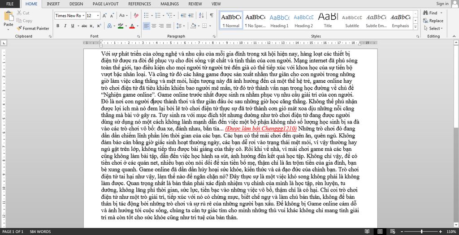Screen dimensions: 459x235
Task: Apply strikethrough formatting
Action: [84, 26]
